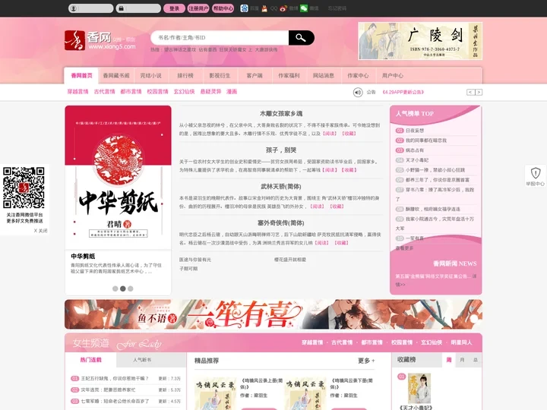
Task: Open the 客户端 client tab
Action: (x=255, y=75)
